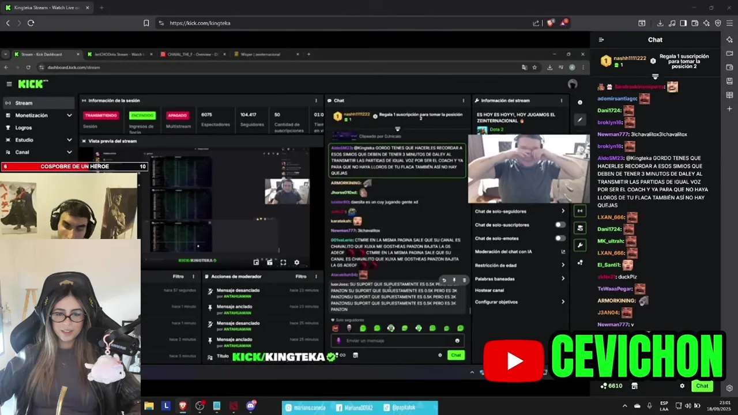Switch to the CHAVAL_THE_F Overview tab

tap(192, 54)
